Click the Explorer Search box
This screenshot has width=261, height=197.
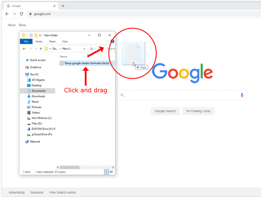[x=107, y=49]
